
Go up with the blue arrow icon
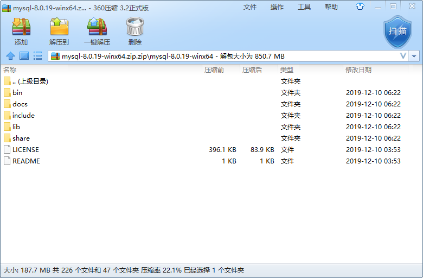(10, 56)
